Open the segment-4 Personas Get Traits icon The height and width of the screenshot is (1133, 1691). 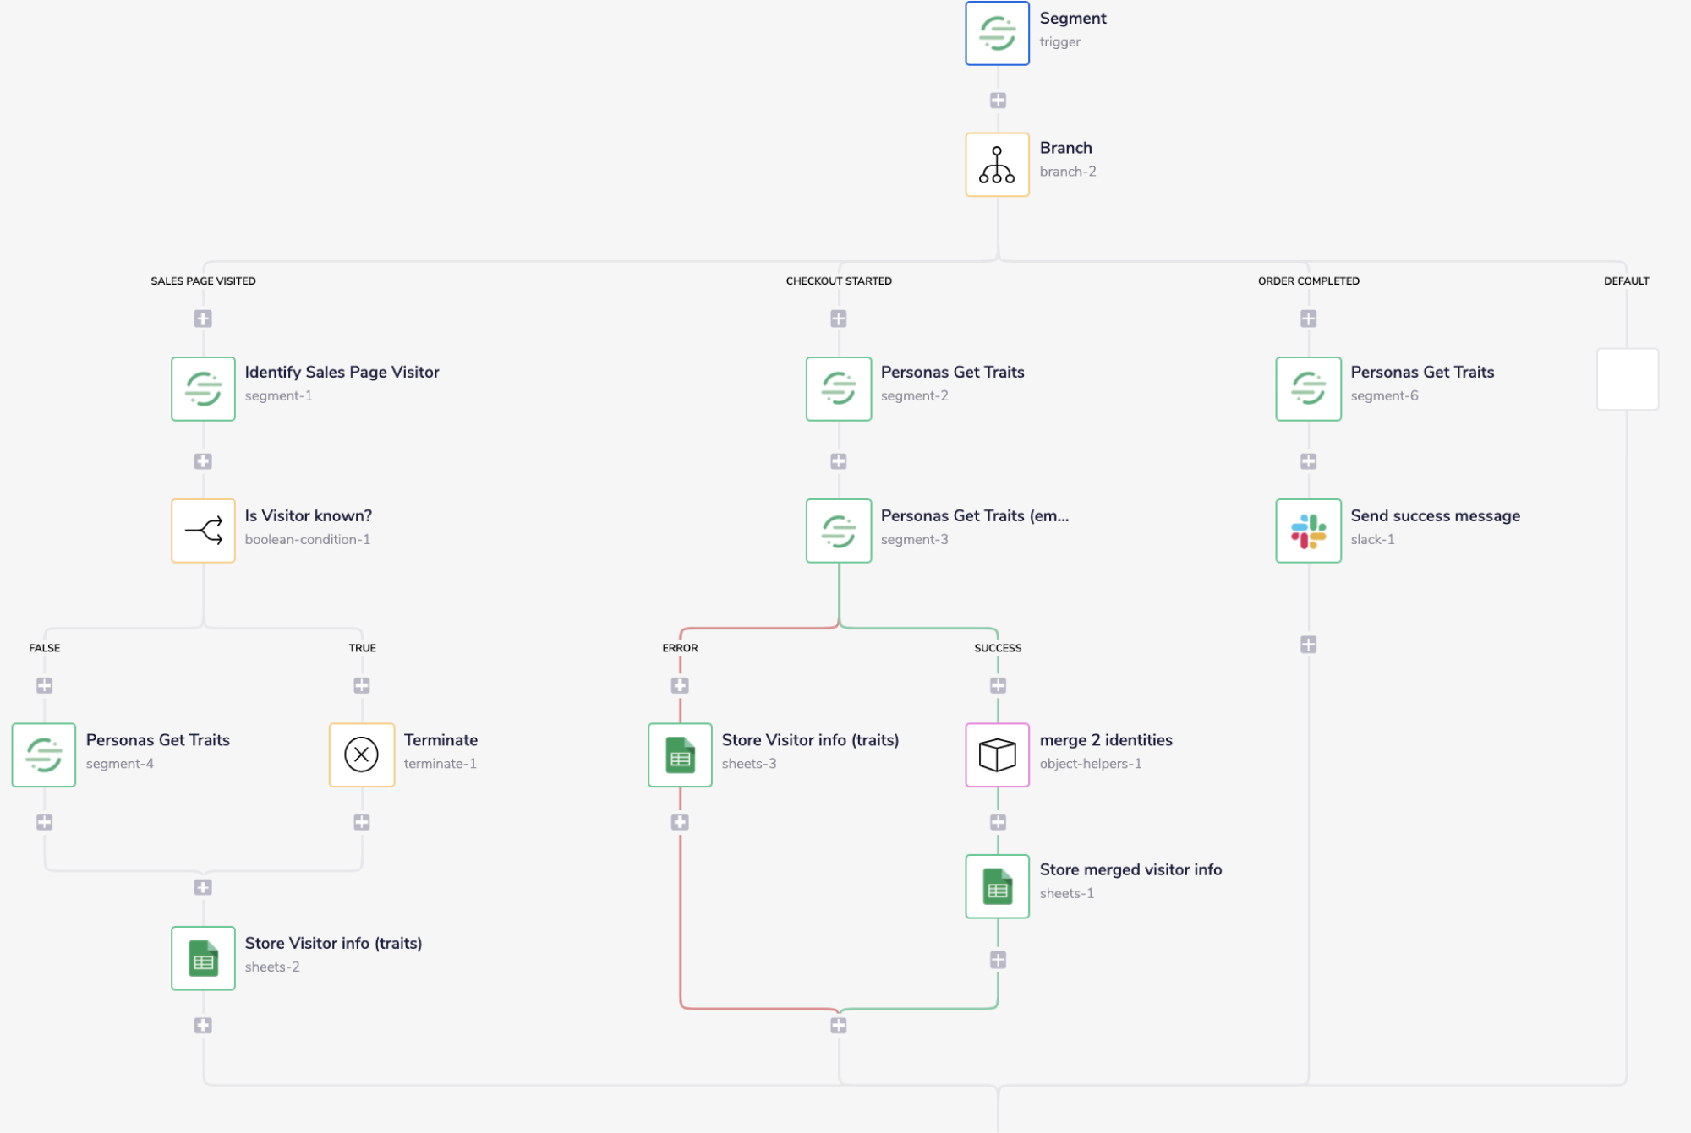click(44, 754)
